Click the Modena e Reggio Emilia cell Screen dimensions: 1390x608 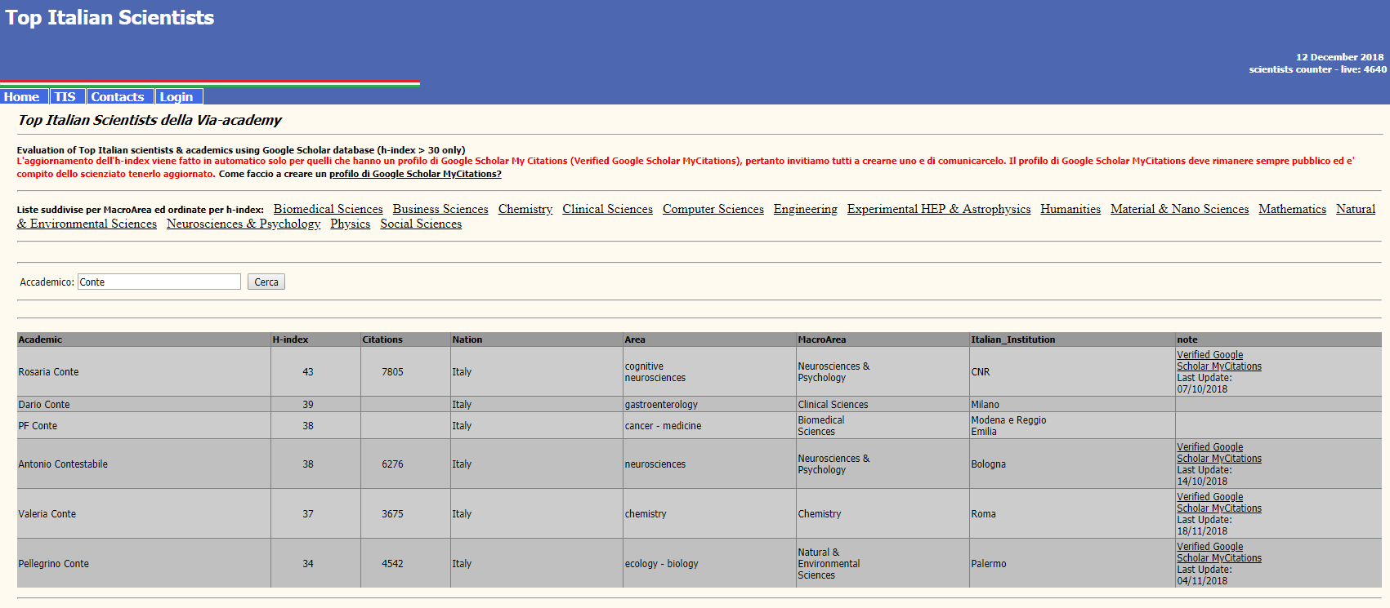[1072, 426]
